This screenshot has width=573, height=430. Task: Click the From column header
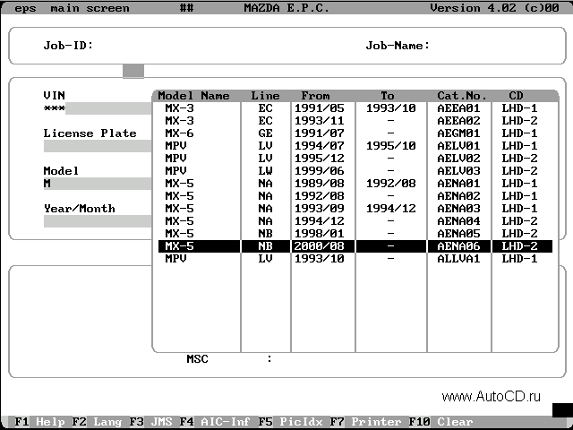pos(315,96)
